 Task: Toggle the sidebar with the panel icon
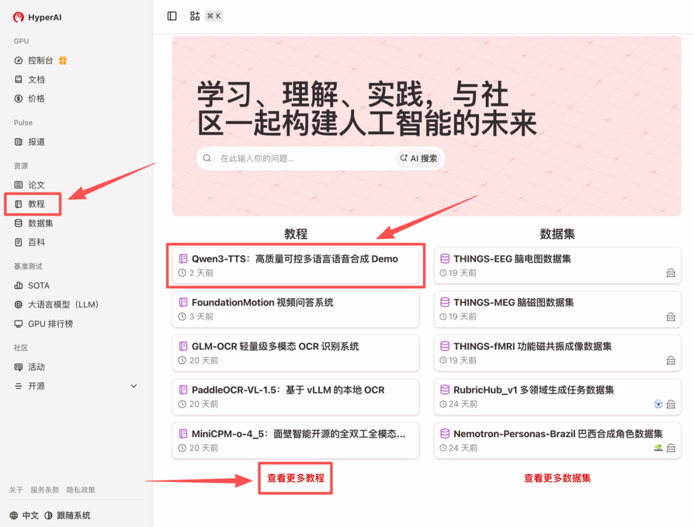[x=171, y=15]
